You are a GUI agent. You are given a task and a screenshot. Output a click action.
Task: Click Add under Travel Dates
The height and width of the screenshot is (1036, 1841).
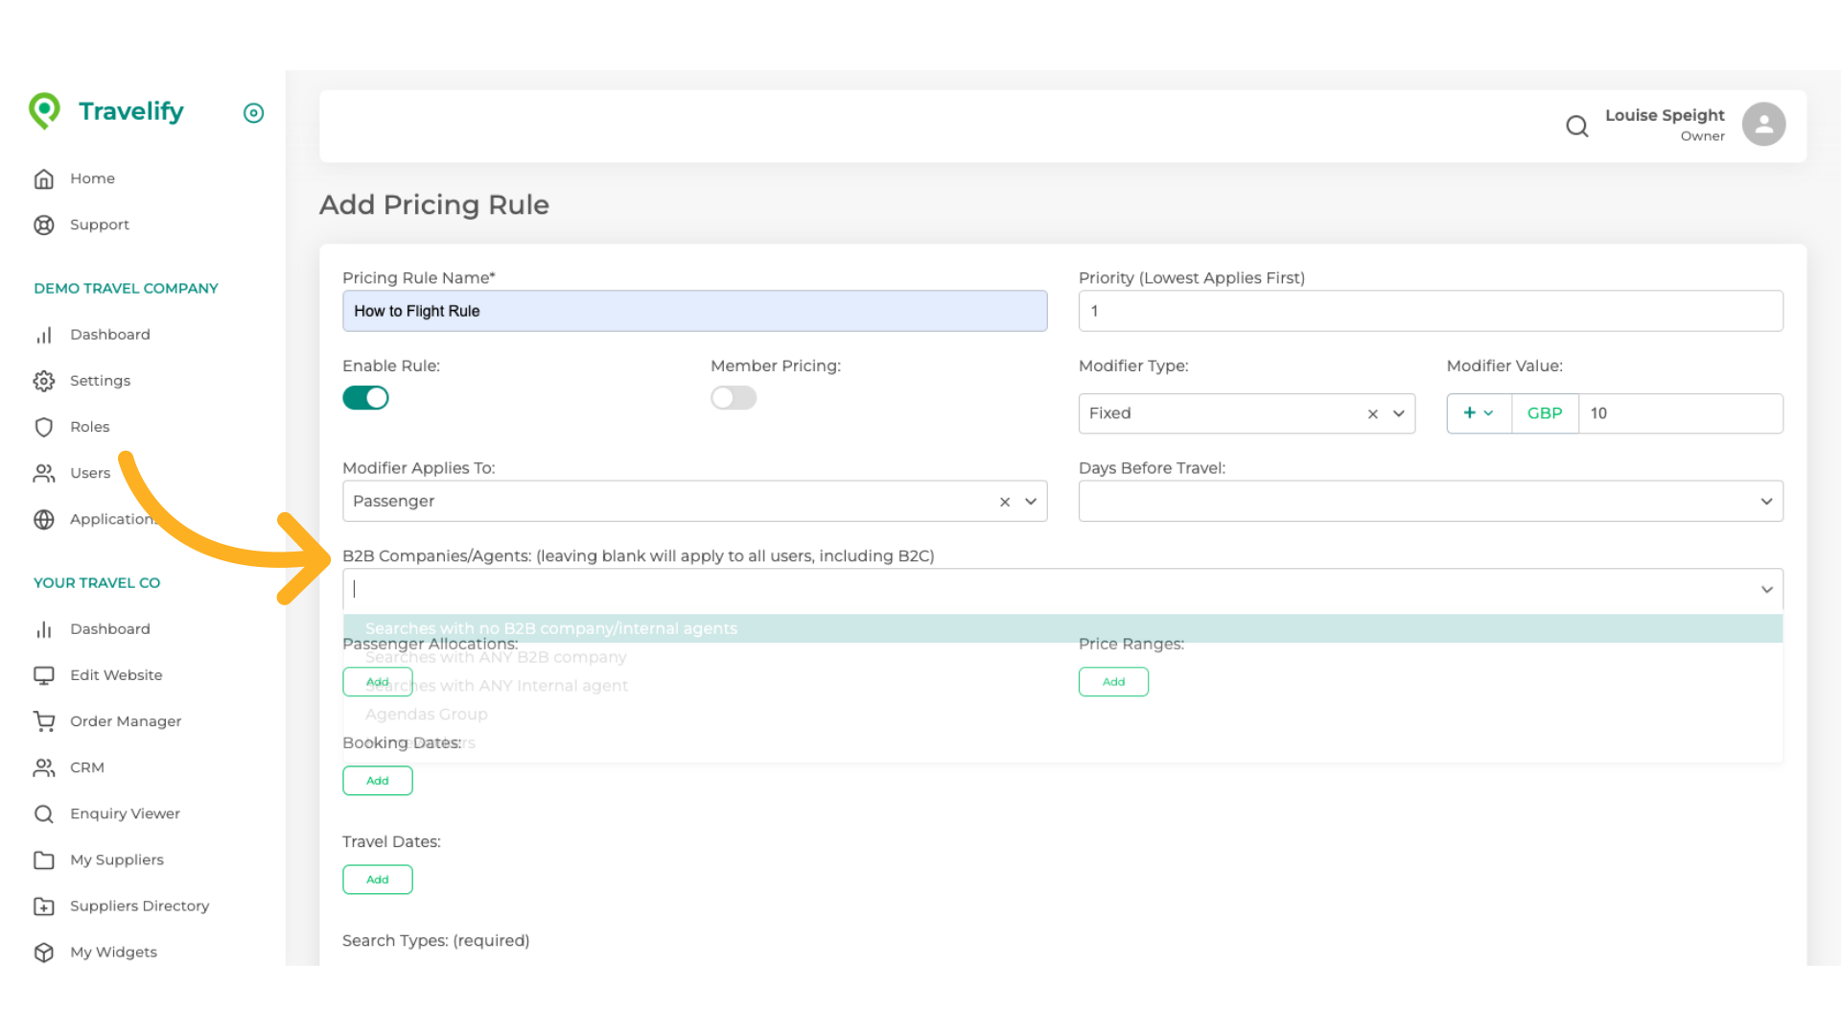pos(377,880)
